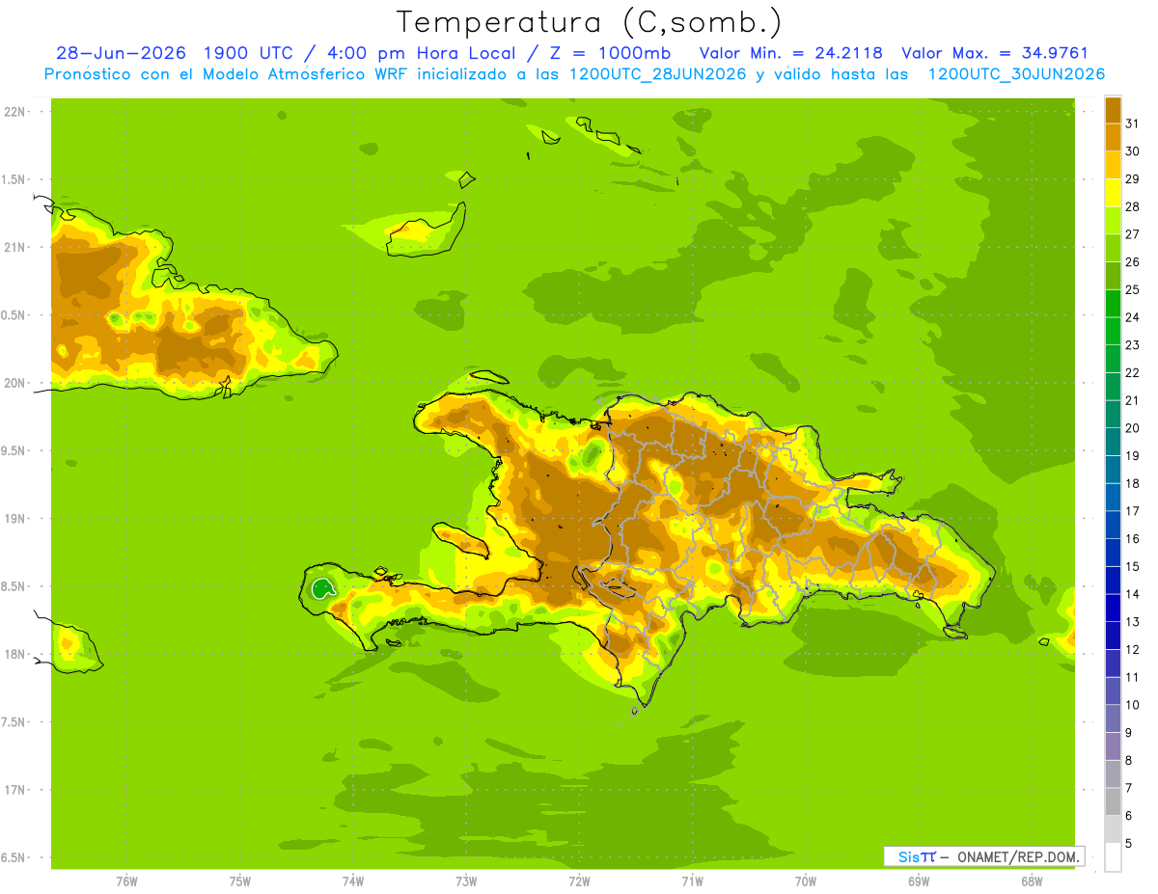Click the '71W' longitude axis label
The width and height of the screenshot is (1158, 894).
(692, 881)
